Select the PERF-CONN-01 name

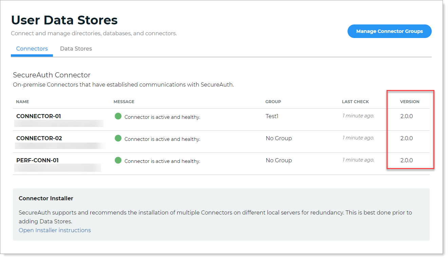pyautogui.click(x=37, y=161)
